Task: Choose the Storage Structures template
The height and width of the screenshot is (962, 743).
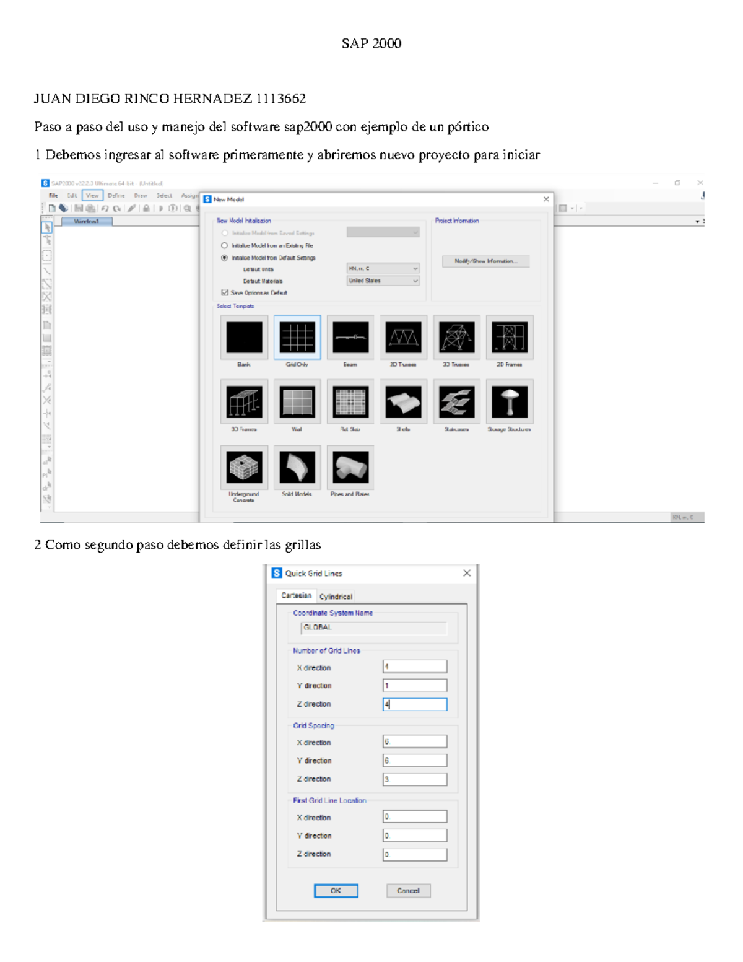Action: tap(510, 402)
